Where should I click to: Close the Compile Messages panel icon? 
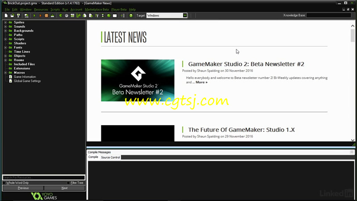(352, 152)
